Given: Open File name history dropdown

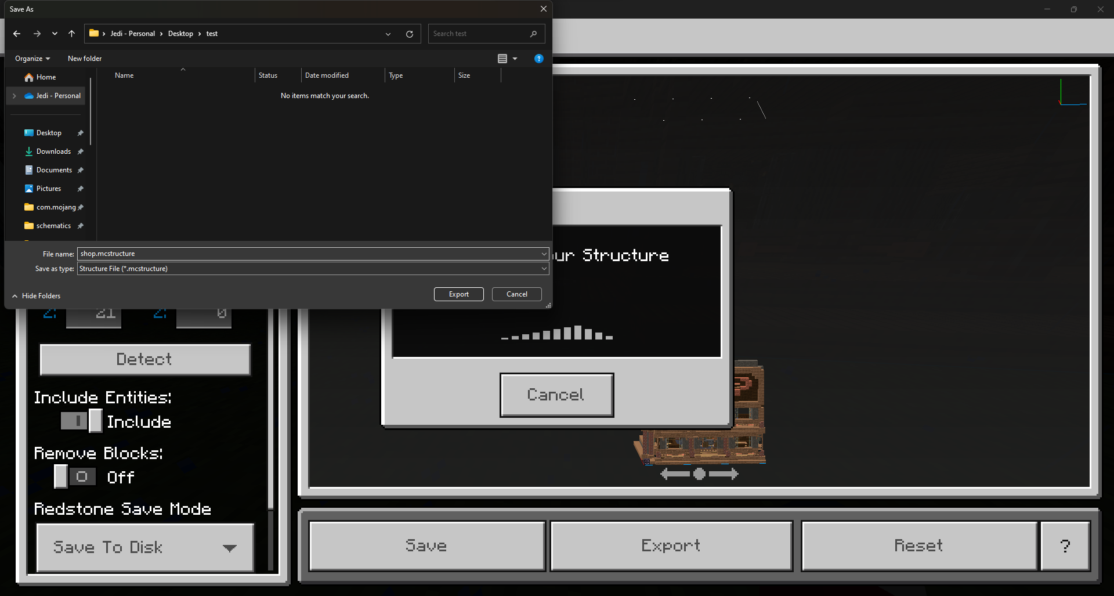Looking at the screenshot, I should tap(544, 254).
